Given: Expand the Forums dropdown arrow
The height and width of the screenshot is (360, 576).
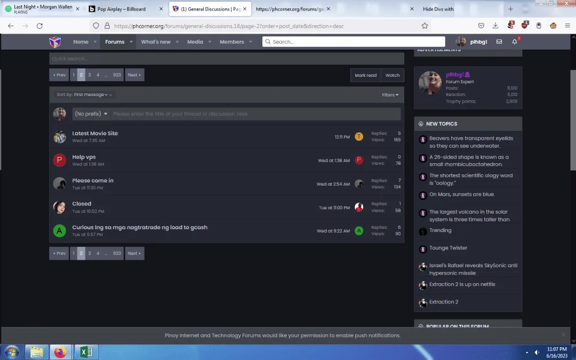Looking at the screenshot, I should click(131, 42).
